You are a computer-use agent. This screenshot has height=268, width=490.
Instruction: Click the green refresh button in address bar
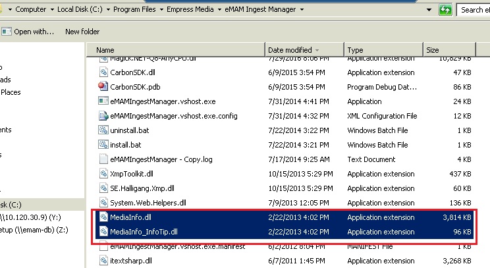[445, 10]
